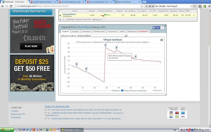The width and height of the screenshot is (211, 132).
Task: Click the $ marker near game 5
Action: pos(77,64)
